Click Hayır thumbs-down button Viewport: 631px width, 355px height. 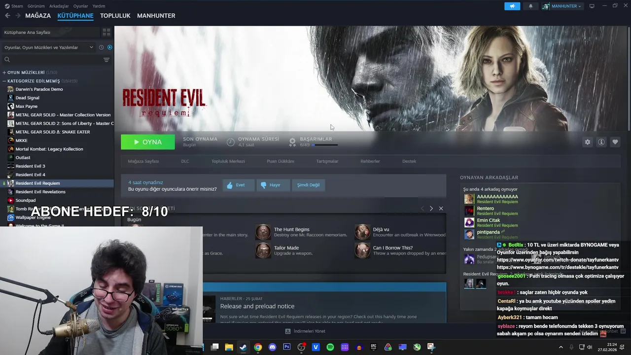[x=273, y=185]
